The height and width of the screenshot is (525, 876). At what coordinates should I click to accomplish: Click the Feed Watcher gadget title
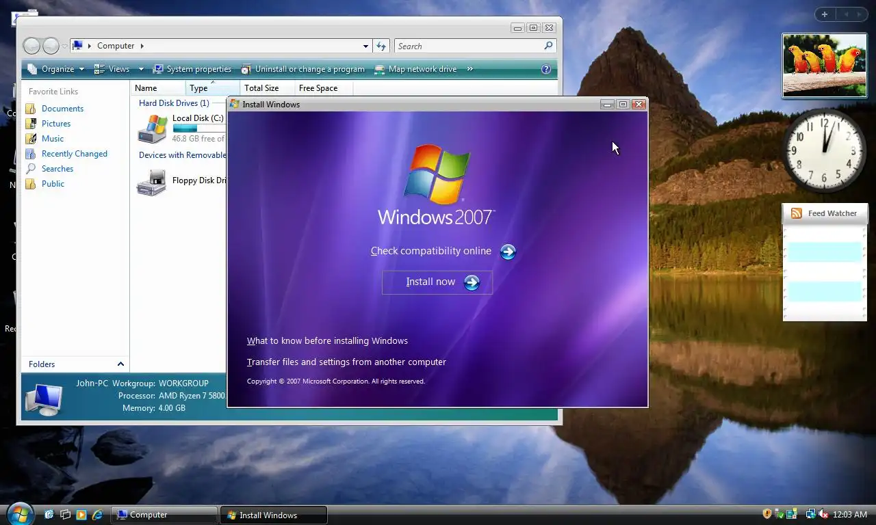pos(832,213)
